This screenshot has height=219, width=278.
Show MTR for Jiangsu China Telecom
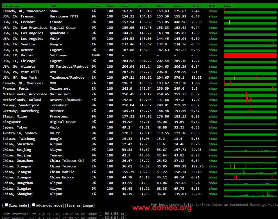coord(213,166)
